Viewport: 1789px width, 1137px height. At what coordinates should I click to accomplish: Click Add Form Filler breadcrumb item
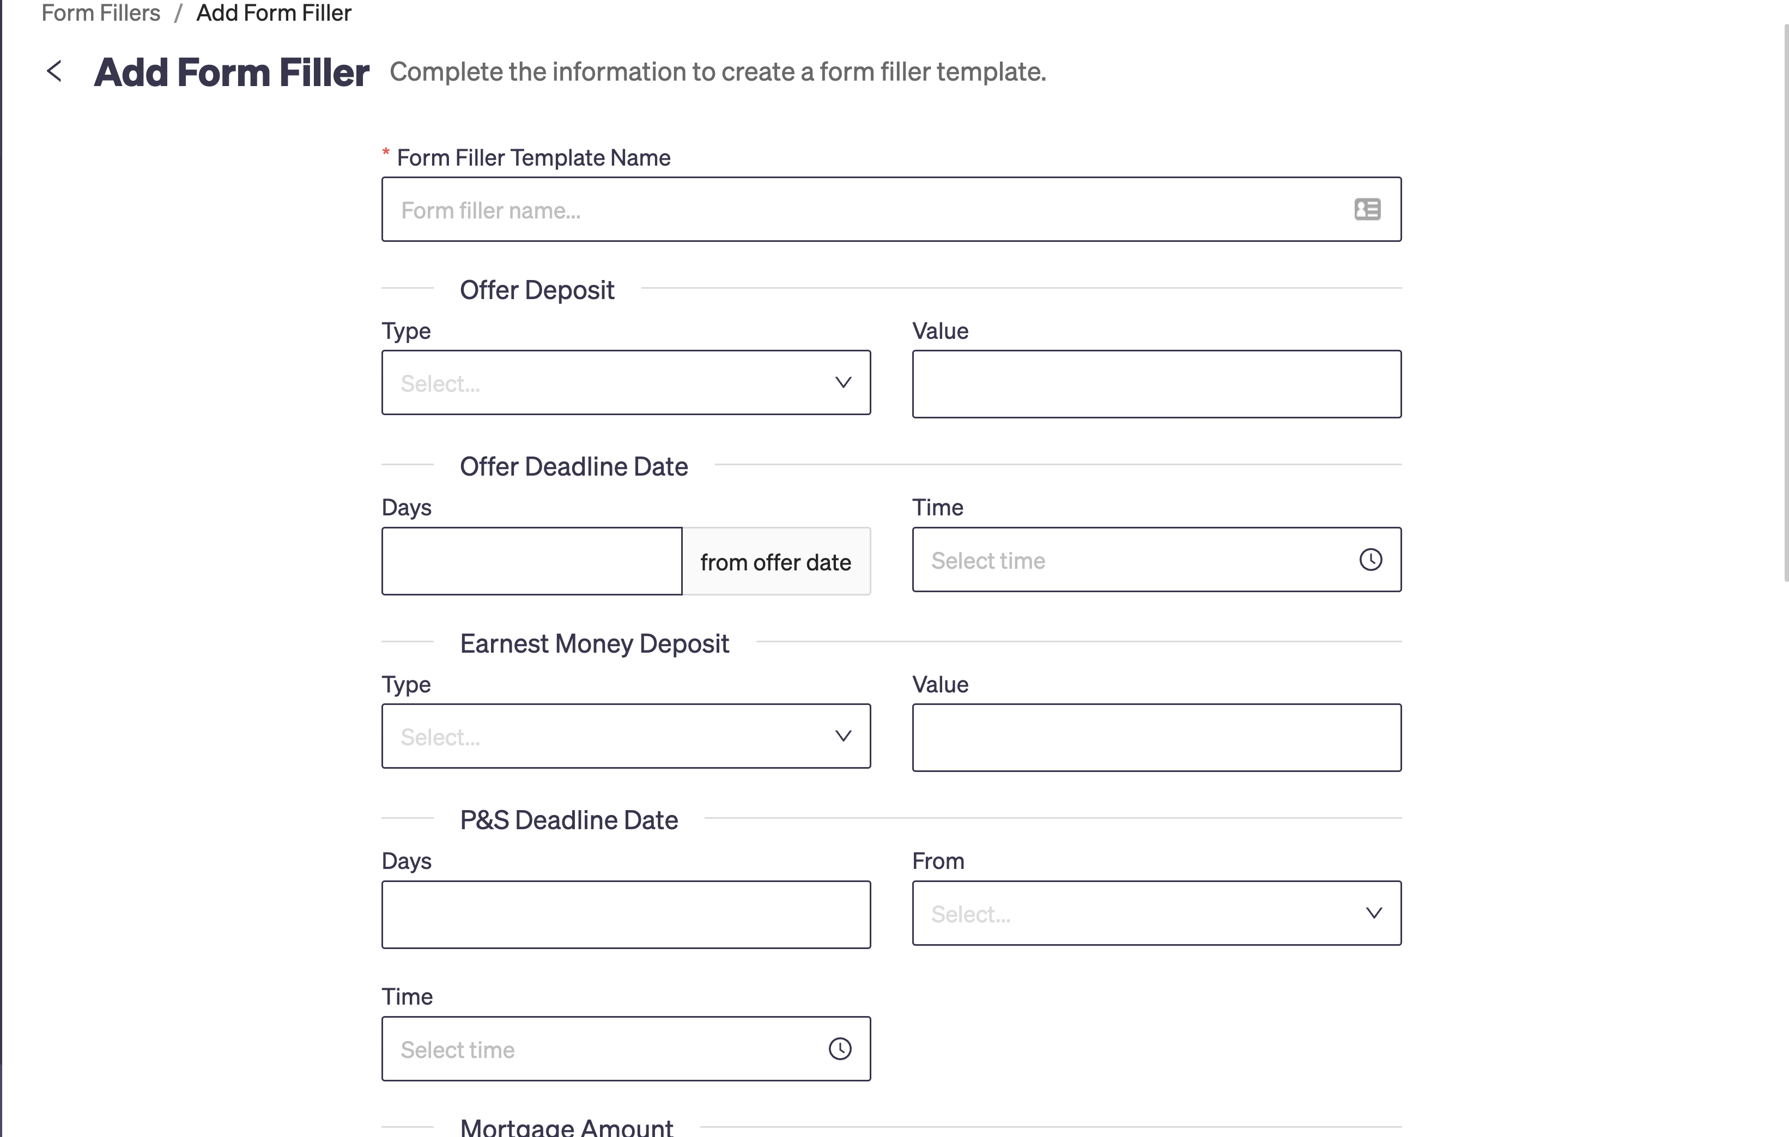click(274, 13)
